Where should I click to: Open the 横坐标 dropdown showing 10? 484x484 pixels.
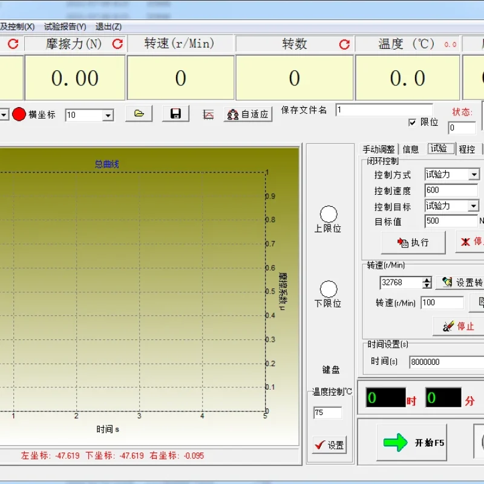coord(108,116)
